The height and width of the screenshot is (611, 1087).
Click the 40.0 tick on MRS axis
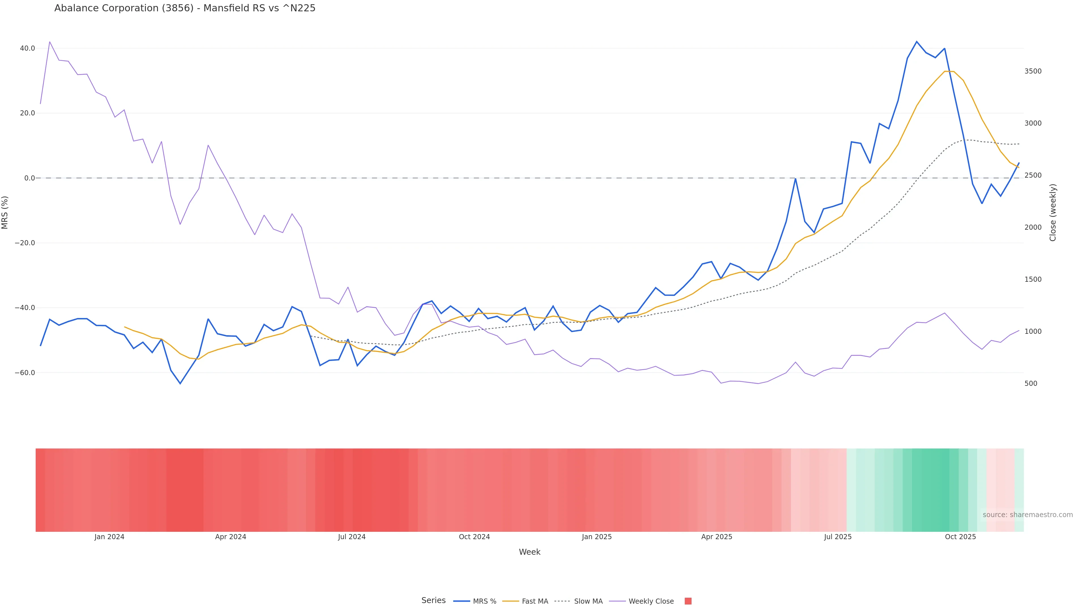(27, 48)
